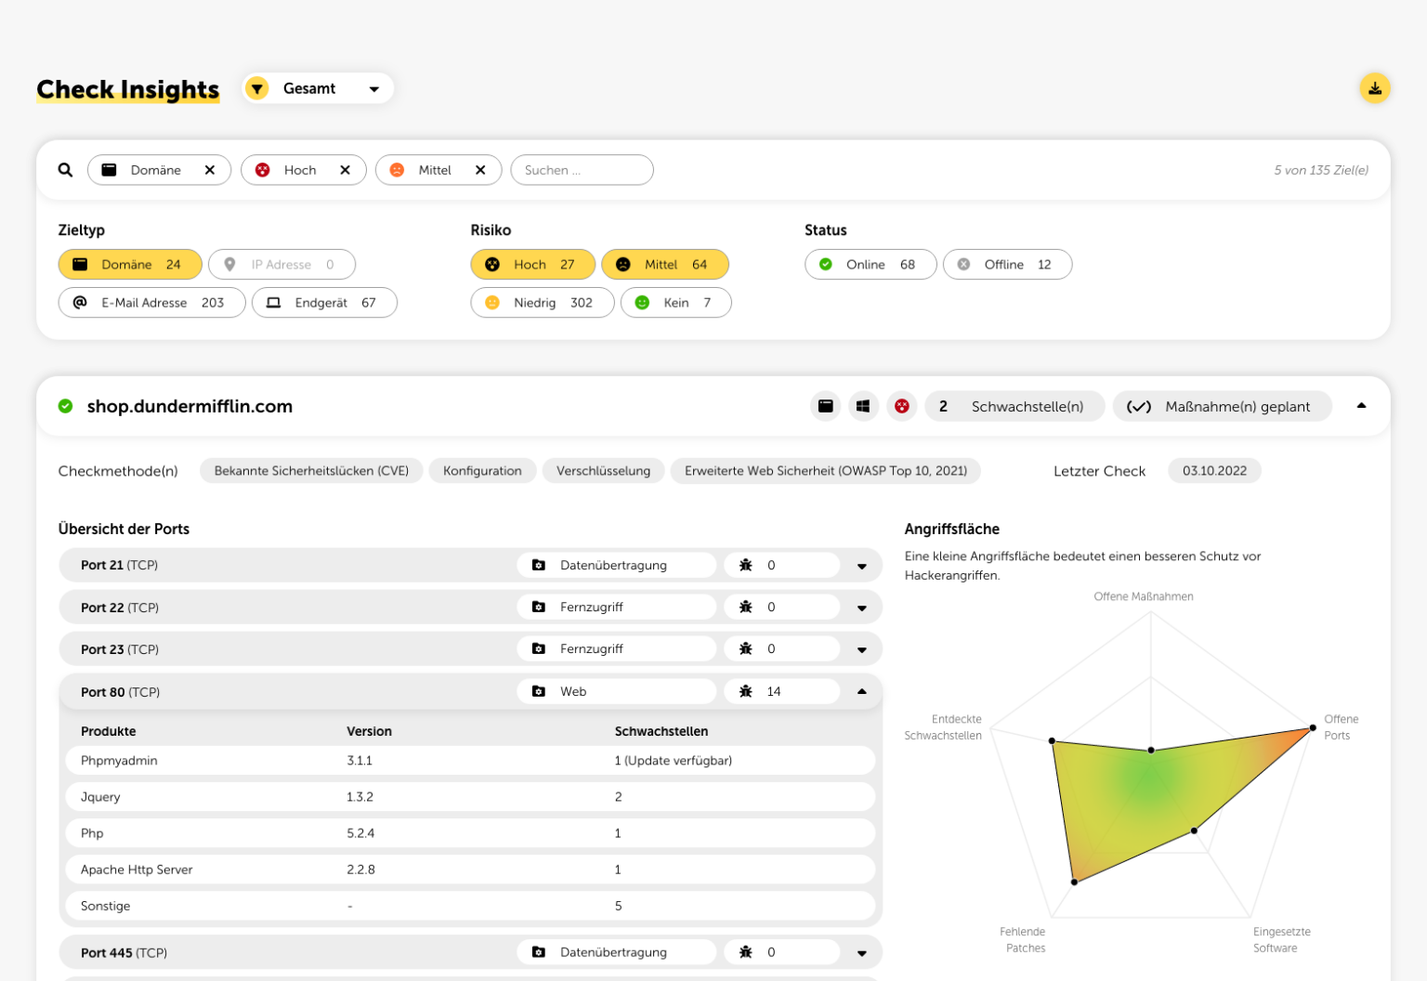Select Bekannte Sicherheitslücken (CVE) method chip
Image resolution: width=1427 pixels, height=981 pixels.
point(311,471)
